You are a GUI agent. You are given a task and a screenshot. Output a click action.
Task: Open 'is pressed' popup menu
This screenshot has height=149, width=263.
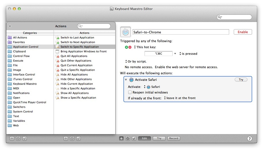188,54
